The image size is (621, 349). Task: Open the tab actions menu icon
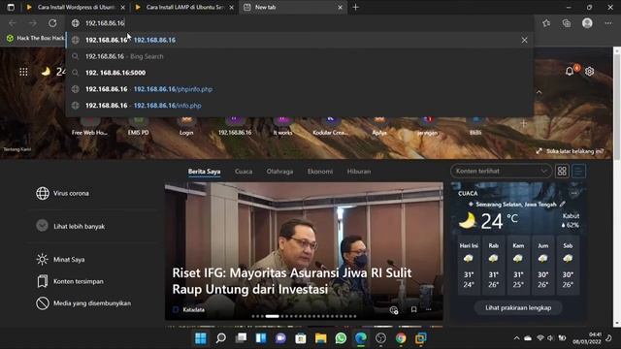[11, 7]
